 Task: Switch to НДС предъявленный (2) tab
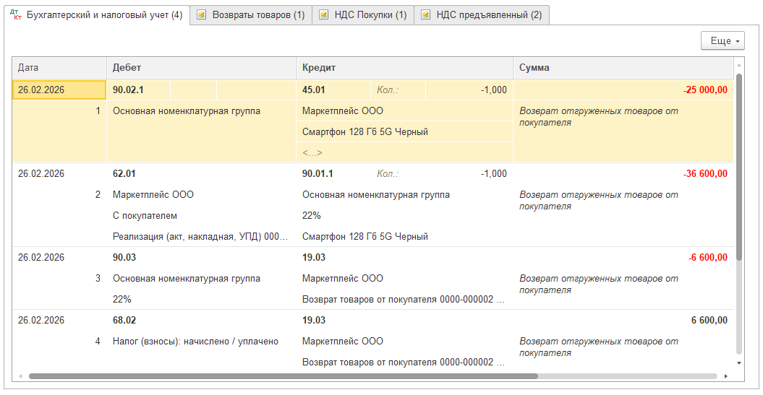(x=482, y=15)
